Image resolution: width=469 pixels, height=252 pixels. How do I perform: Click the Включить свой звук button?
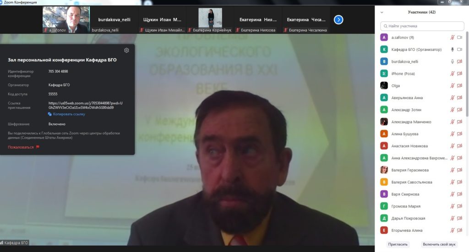439,244
